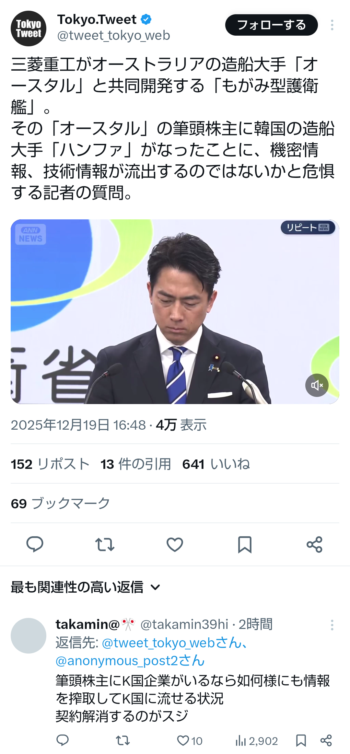350x754 pixels.
Task: Like takamin's reply with the heart icon
Action: pyautogui.click(x=190, y=741)
